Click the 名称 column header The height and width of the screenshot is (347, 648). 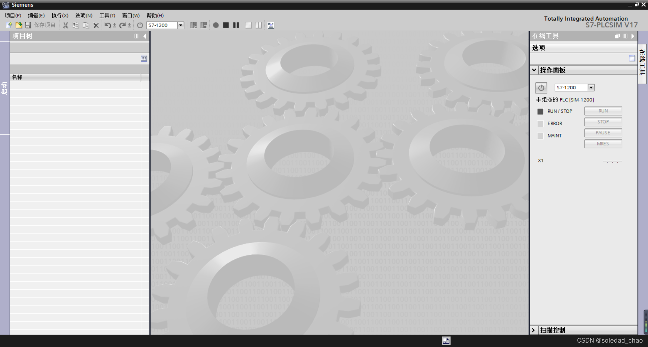pos(76,77)
